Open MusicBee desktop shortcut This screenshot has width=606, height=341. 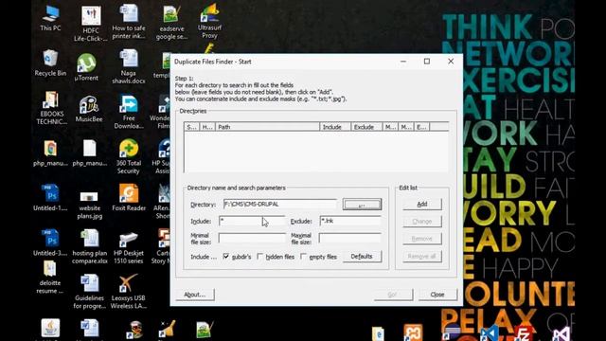pos(89,109)
